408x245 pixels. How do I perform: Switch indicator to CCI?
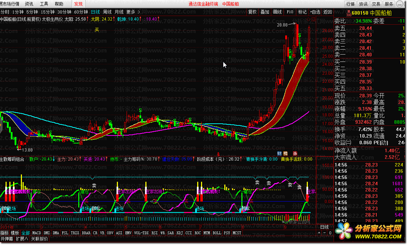(189, 233)
